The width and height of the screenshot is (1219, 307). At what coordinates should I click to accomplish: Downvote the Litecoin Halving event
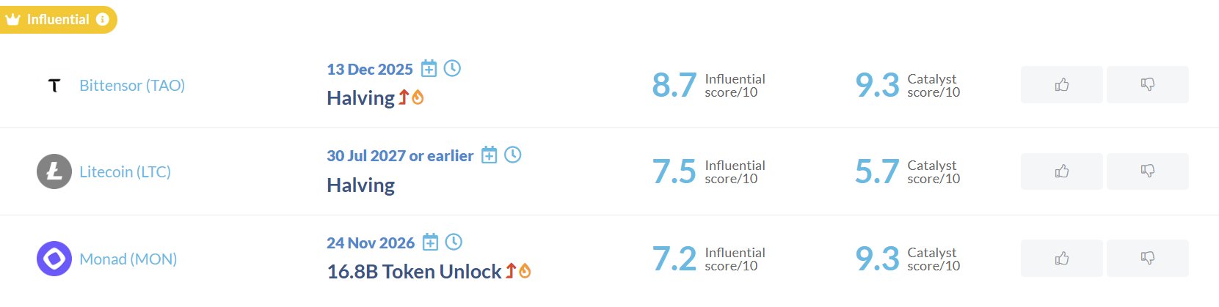coord(1147,171)
